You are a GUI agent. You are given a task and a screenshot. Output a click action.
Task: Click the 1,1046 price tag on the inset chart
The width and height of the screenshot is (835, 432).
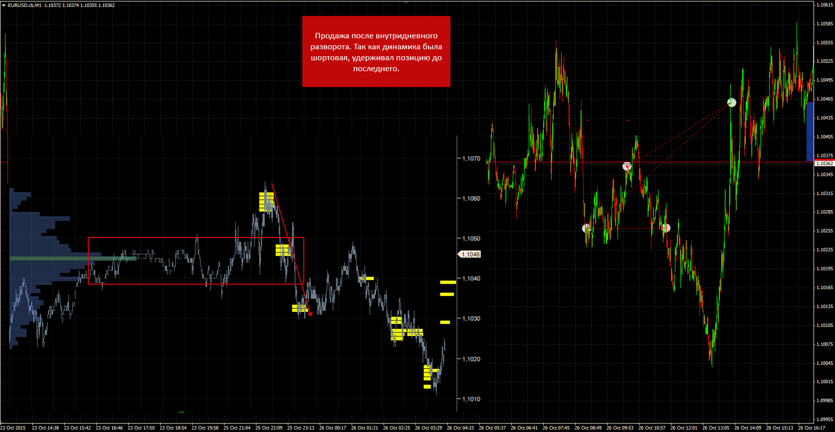(x=469, y=254)
